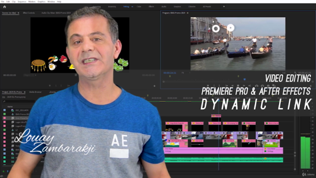The height and width of the screenshot is (178, 316).
Task: Switch to the Color workspace
Action: pyautogui.click(x=139, y=6)
